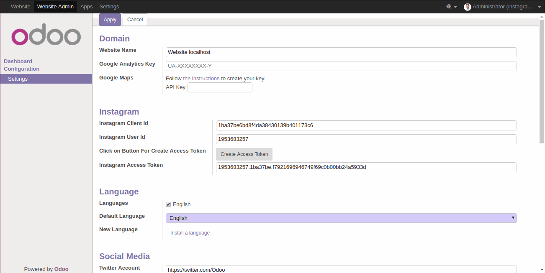Click the vertical scrollbar thumb
The image size is (545, 273).
(x=542, y=82)
